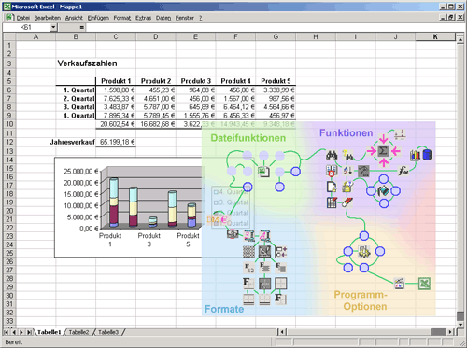Switch to the Tabelle1 sheet tab
This screenshot has width=467, height=348.
point(50,332)
